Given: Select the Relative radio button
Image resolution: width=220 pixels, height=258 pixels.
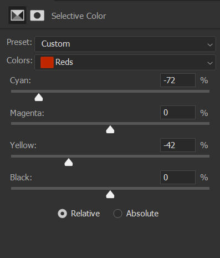Looking at the screenshot, I should click(62, 214).
